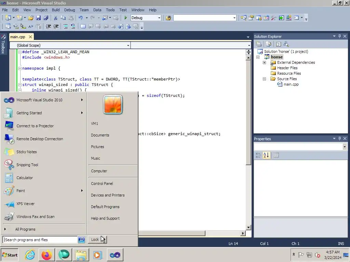Copy selection using the Copy icon
Image resolution: width=350 pixels, height=262 pixels.
coord(63,18)
